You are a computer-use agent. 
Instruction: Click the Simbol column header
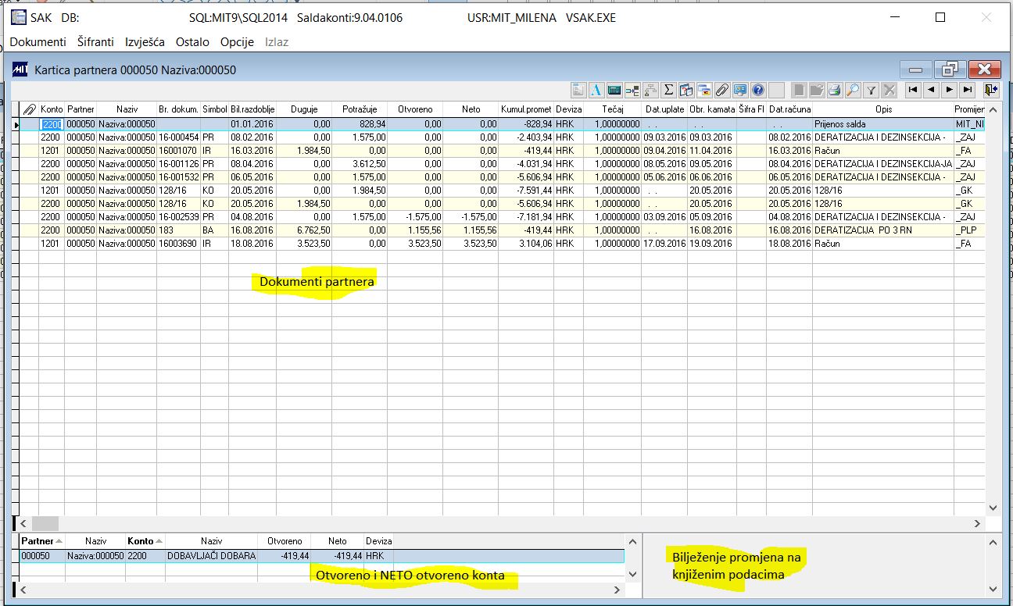[214, 109]
